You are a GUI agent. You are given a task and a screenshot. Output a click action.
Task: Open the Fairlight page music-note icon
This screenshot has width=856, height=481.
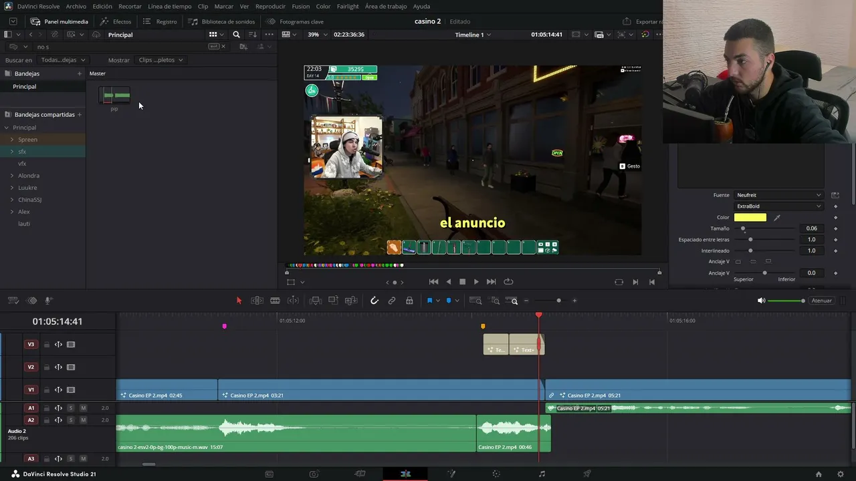(x=542, y=474)
